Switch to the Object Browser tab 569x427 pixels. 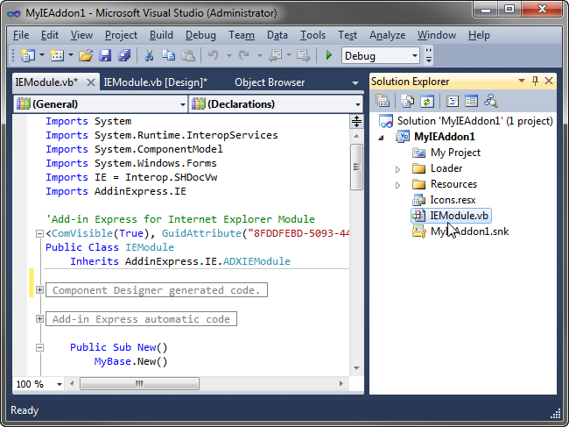point(270,82)
